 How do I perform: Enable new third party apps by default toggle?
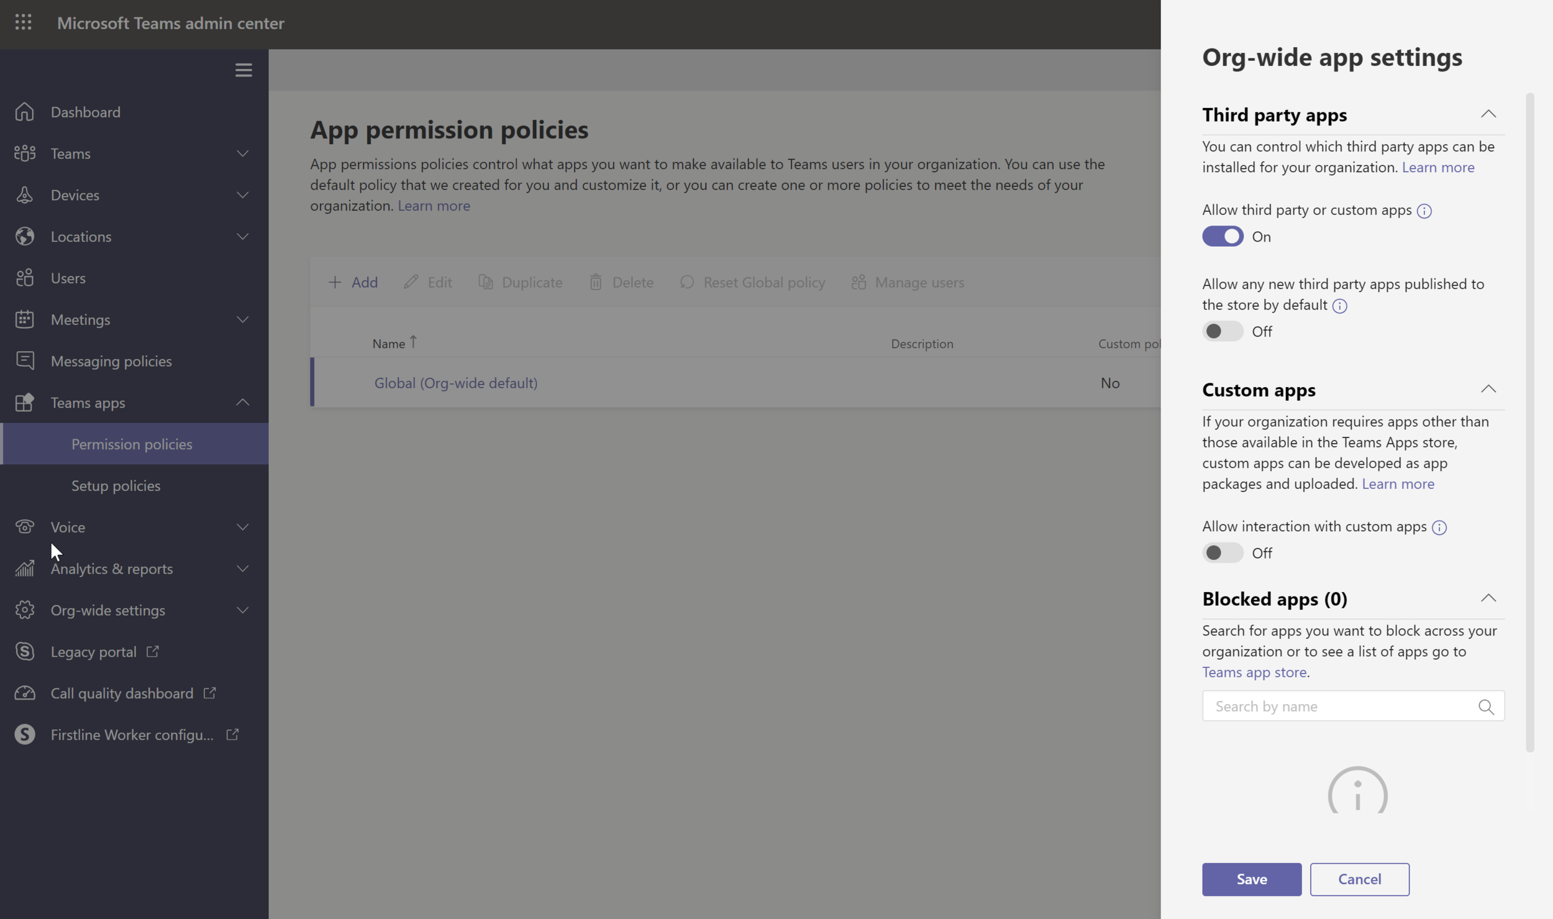(1223, 331)
